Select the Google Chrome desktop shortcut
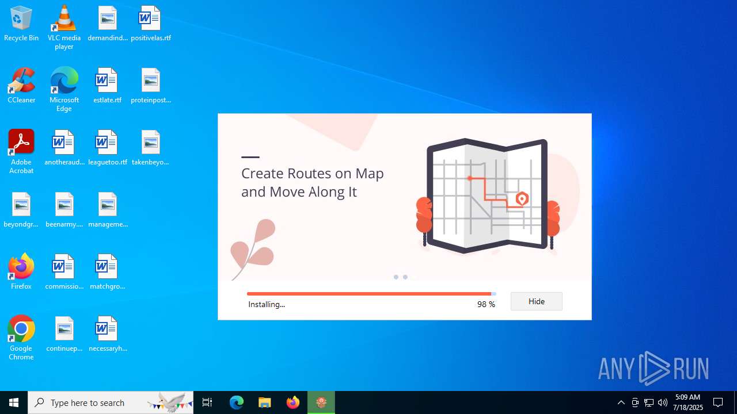 [x=21, y=338]
